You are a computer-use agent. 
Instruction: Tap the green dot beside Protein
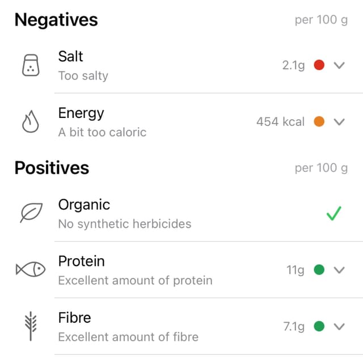(x=319, y=270)
